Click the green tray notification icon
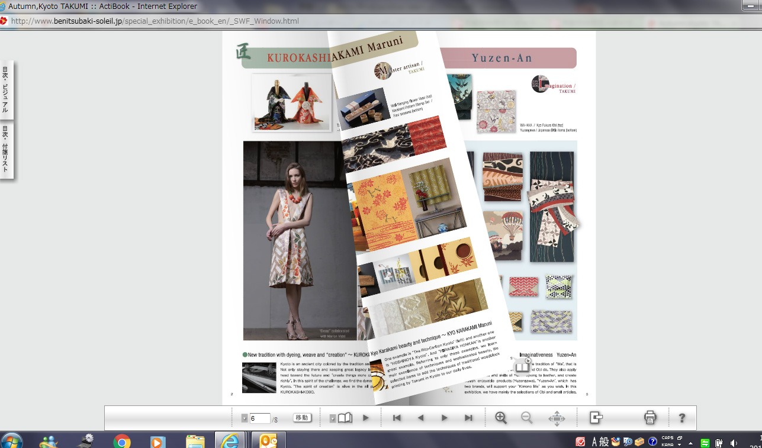This screenshot has width=762, height=448. coord(705,443)
